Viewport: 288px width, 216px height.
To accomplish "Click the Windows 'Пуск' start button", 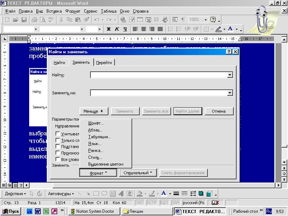I will pos(11,211).
